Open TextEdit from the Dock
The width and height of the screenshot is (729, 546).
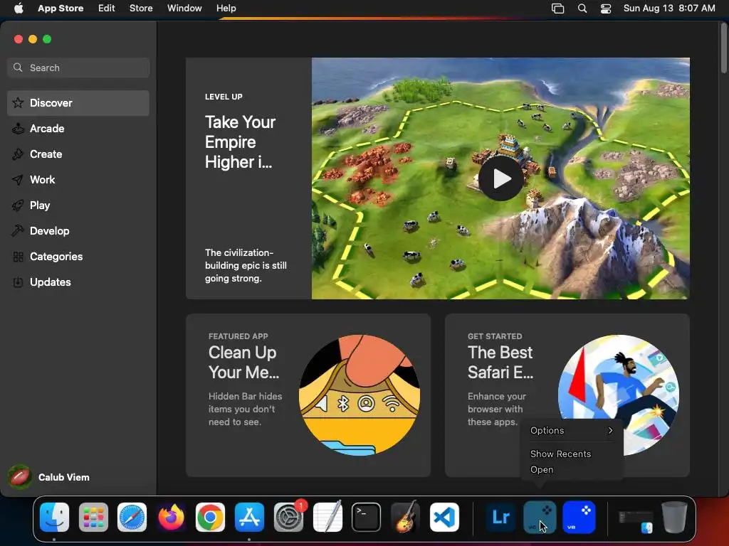click(327, 517)
